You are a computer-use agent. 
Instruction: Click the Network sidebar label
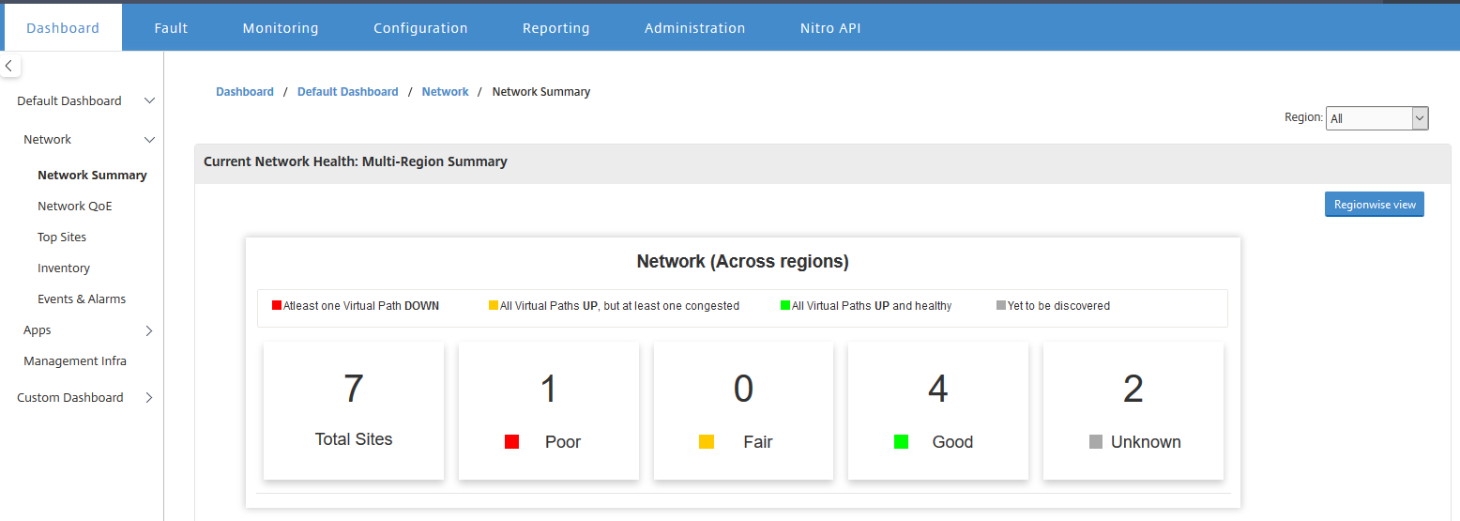(x=48, y=140)
